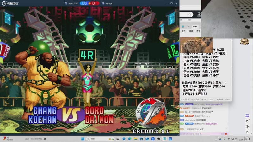This screenshot has height=142, width=253.
Task: Click the next-tab right arrow in Notepad
Action: [x=201, y=27]
